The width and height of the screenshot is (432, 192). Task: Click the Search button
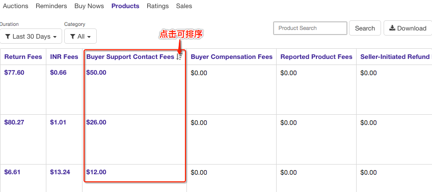pos(365,28)
